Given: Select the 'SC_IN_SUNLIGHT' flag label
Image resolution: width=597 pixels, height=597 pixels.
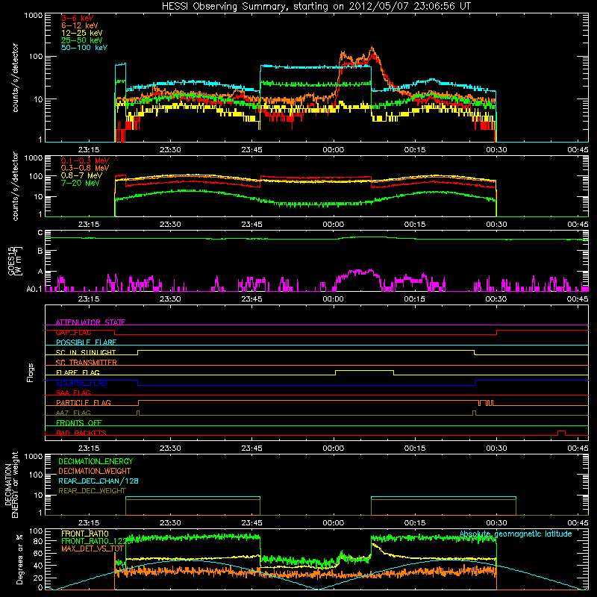Looking at the screenshot, I should (x=86, y=352).
